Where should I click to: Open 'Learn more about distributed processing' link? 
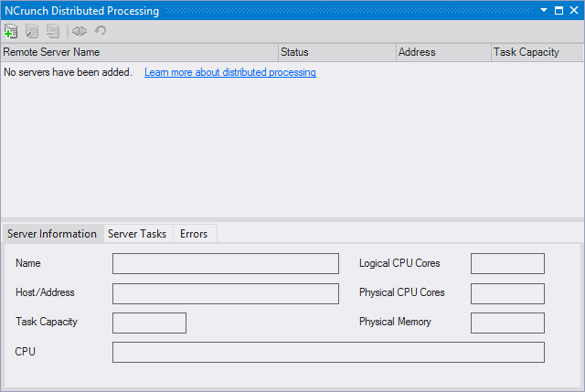[230, 72]
